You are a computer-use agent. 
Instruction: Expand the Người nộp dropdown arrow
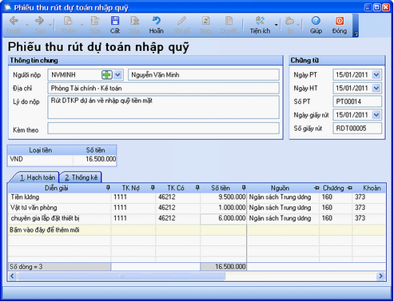pos(118,75)
